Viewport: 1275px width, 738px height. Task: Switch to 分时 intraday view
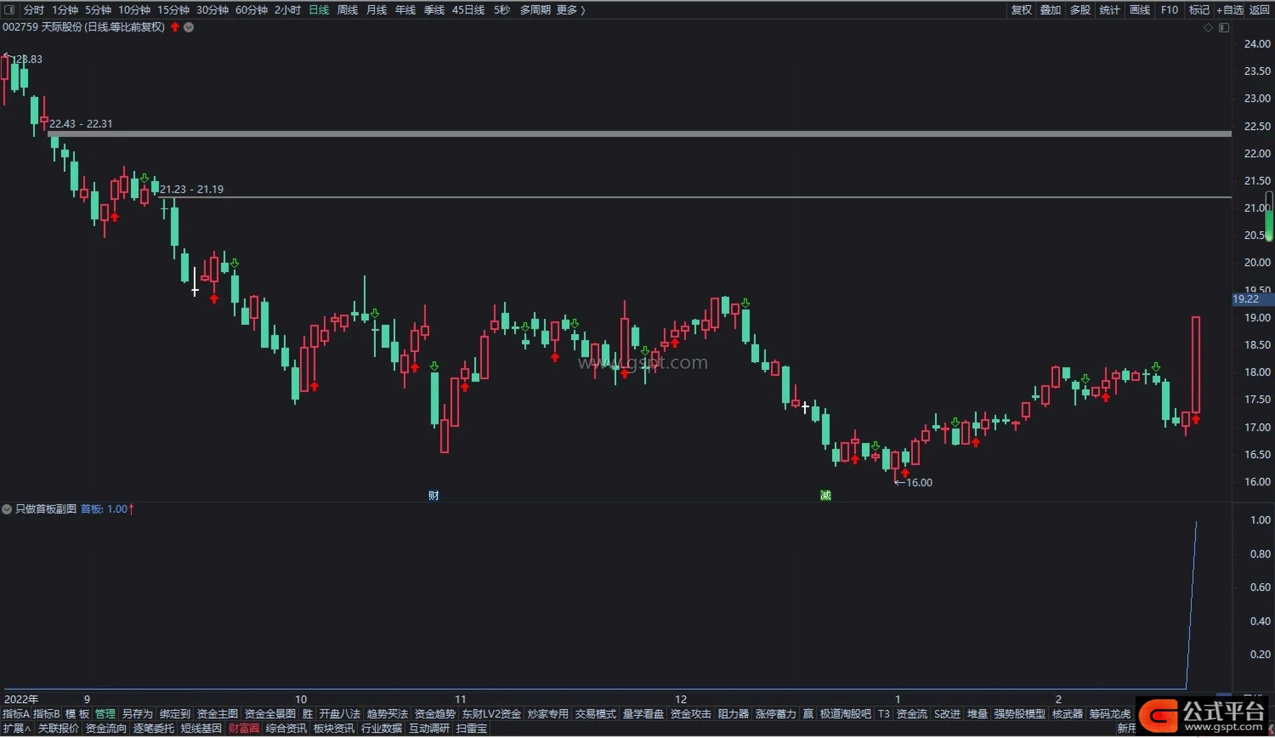[x=34, y=10]
